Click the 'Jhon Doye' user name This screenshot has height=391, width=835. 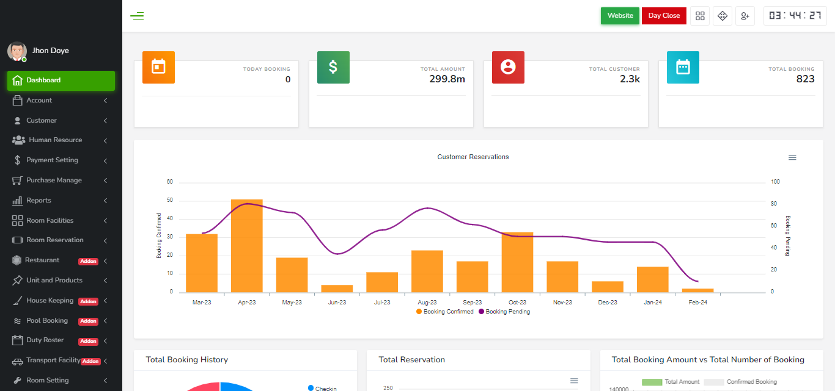point(51,51)
